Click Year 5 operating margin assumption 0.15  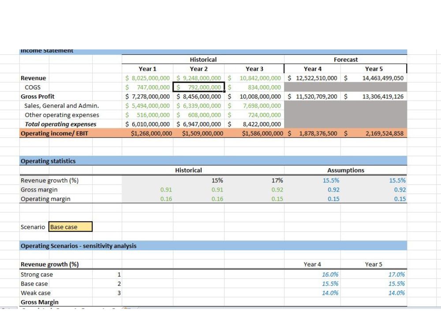[374, 199]
